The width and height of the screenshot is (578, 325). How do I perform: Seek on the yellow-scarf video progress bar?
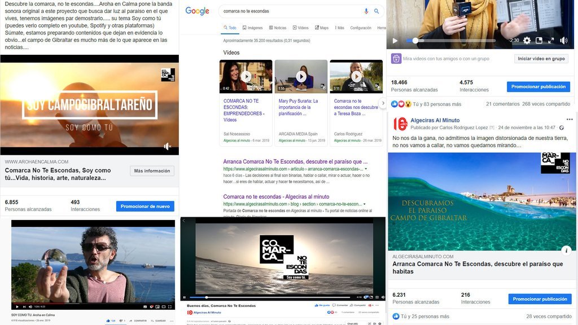(451, 41)
